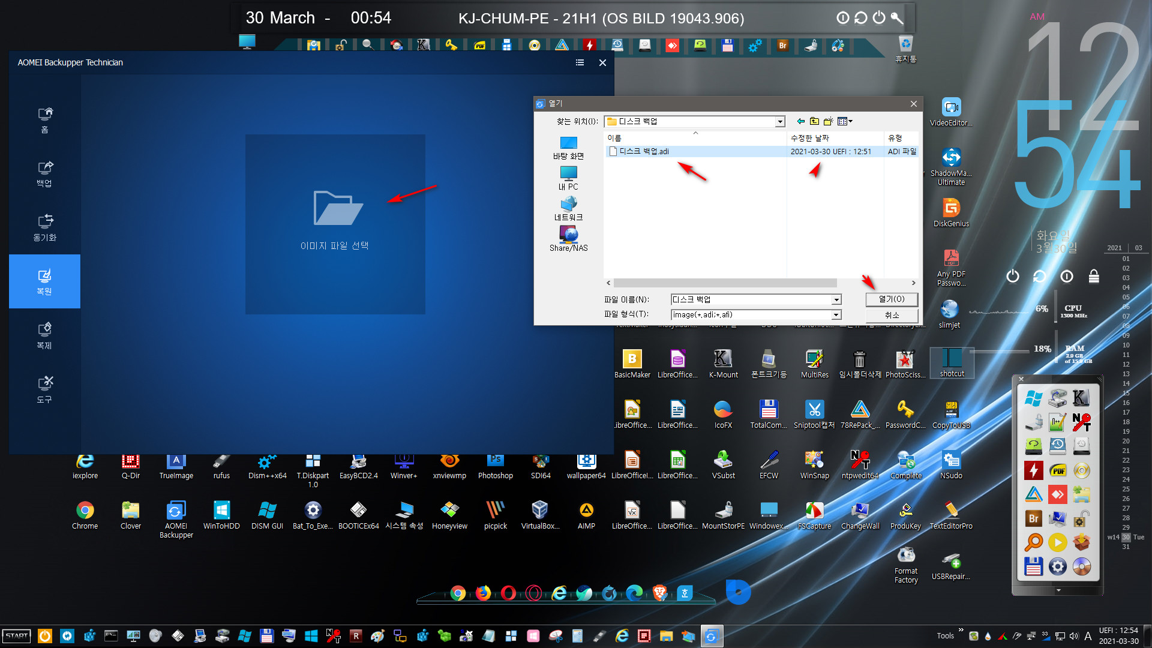Select the 디스크 백업.adi file

click(644, 151)
